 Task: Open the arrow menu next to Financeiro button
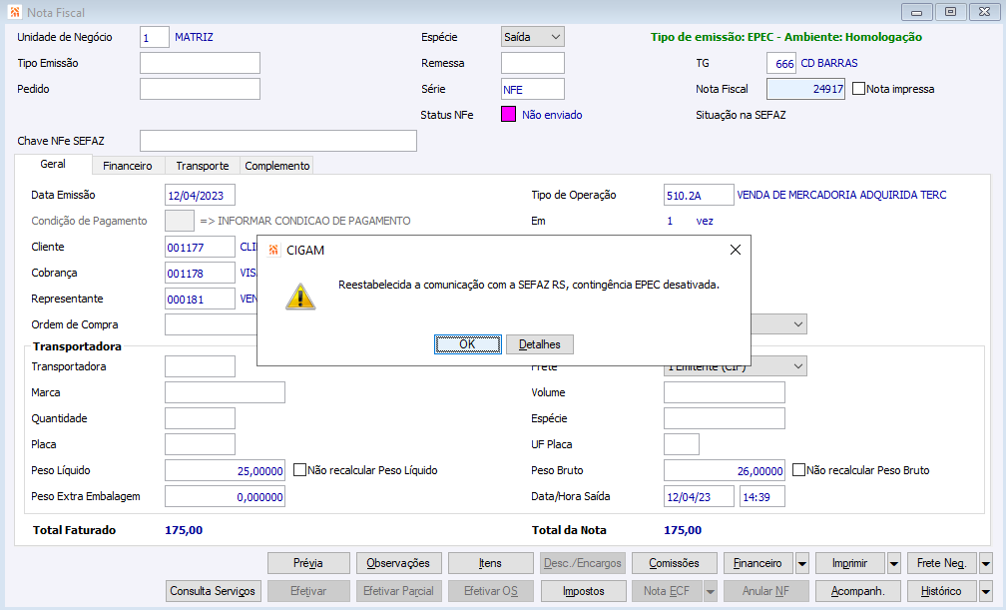(x=802, y=563)
